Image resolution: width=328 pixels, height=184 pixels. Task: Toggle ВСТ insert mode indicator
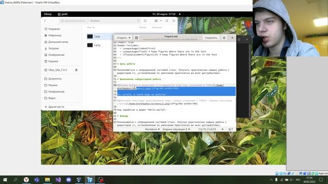click(231, 129)
